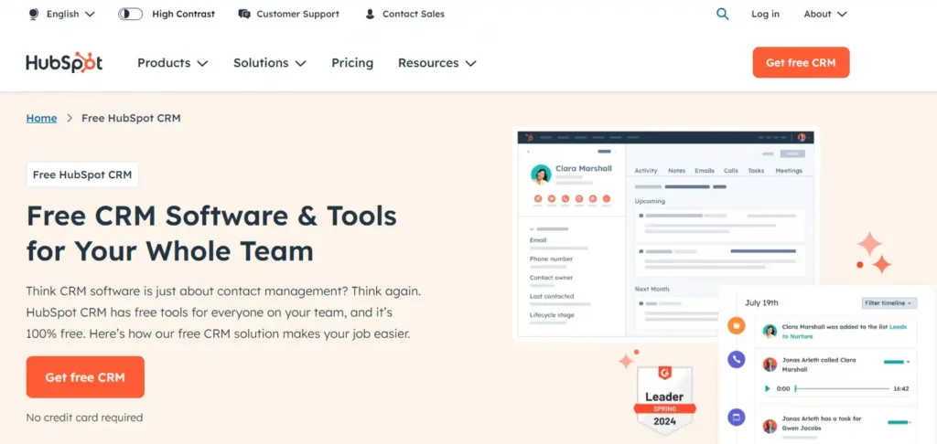Play the call recording
This screenshot has height=444, width=937.
point(767,388)
